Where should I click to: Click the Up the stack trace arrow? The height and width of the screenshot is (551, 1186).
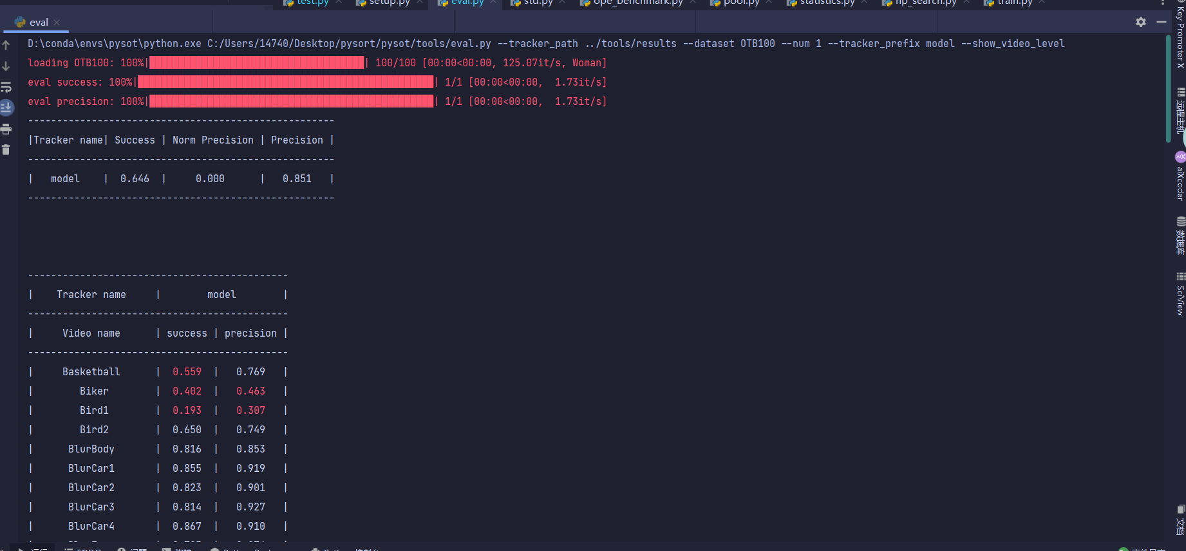(6, 45)
